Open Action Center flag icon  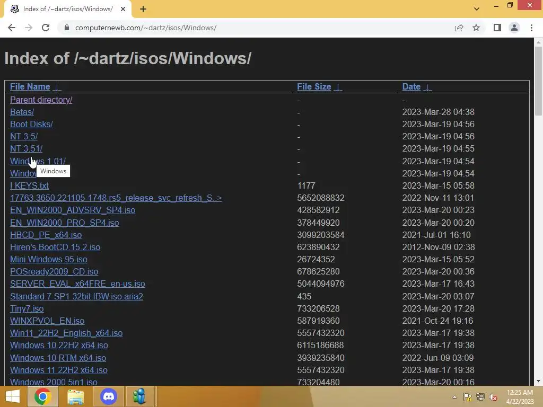467,397
